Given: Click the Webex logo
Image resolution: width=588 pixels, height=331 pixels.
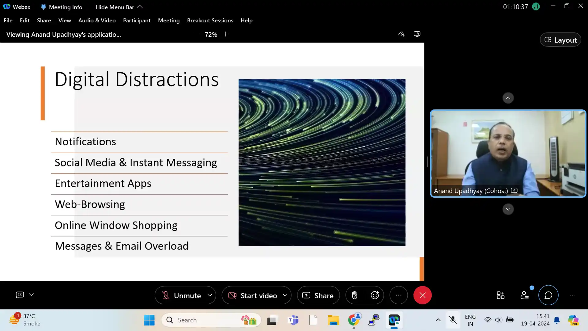Looking at the screenshot, I should (x=17, y=7).
